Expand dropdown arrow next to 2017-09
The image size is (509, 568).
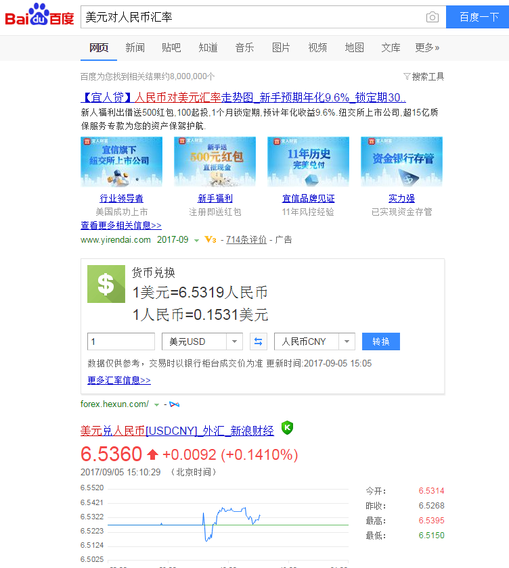196,241
